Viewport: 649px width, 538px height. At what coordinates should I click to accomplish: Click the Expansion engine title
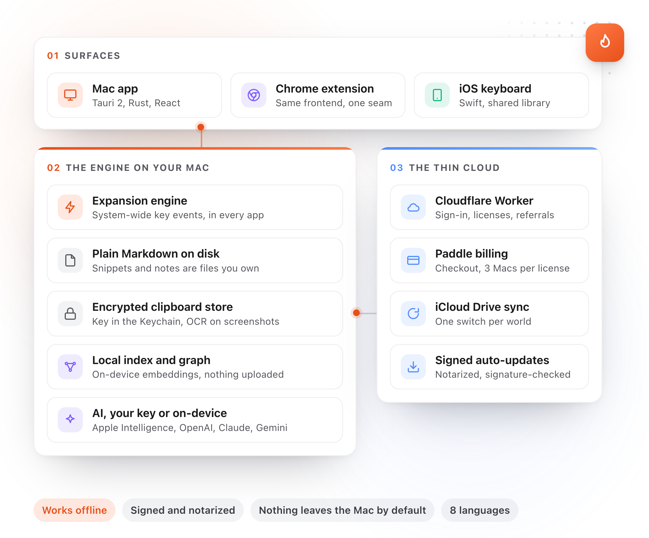pos(140,201)
